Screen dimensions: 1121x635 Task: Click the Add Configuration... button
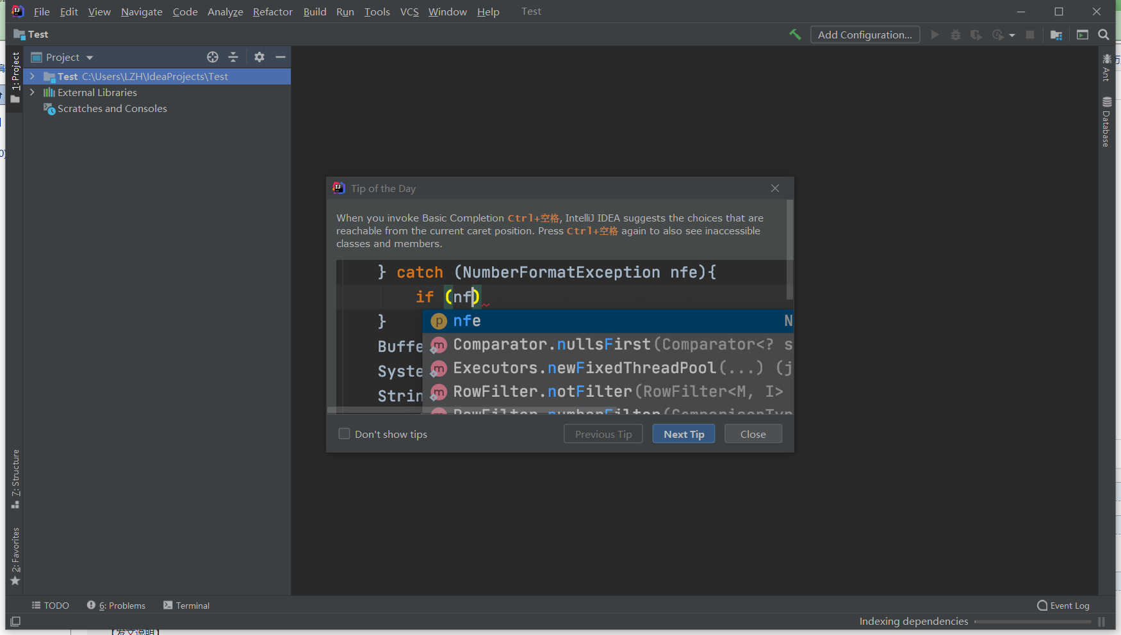[865, 35]
